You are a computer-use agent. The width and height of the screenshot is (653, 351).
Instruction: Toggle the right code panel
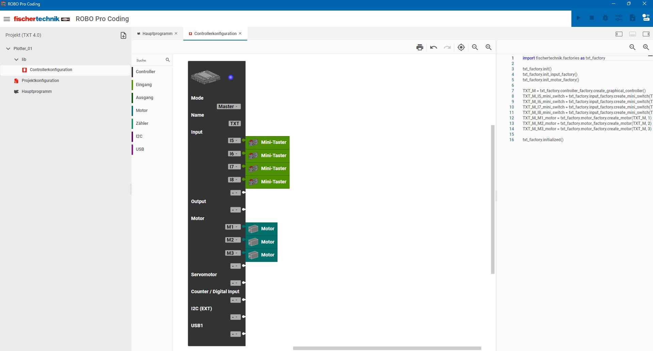(x=646, y=34)
